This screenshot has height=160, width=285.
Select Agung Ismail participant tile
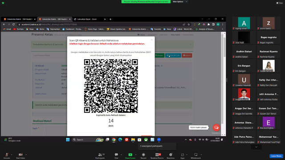[244, 23]
